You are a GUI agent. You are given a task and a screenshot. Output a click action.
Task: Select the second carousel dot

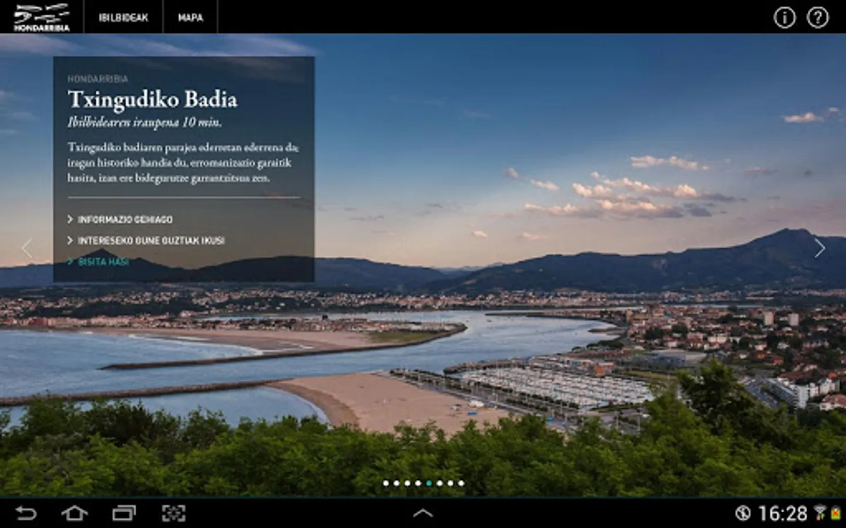coord(397,483)
